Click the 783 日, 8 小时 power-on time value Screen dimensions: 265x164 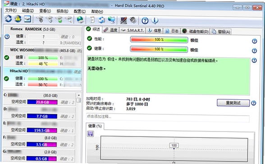click(x=138, y=99)
